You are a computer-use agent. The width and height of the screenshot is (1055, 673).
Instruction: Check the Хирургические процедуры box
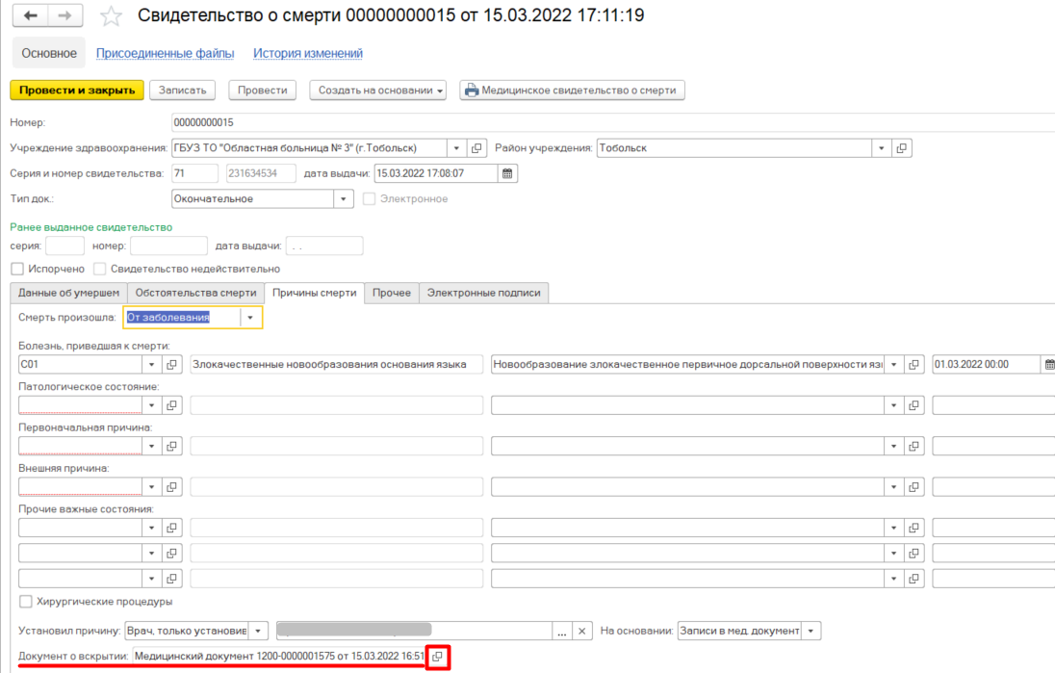click(x=27, y=602)
